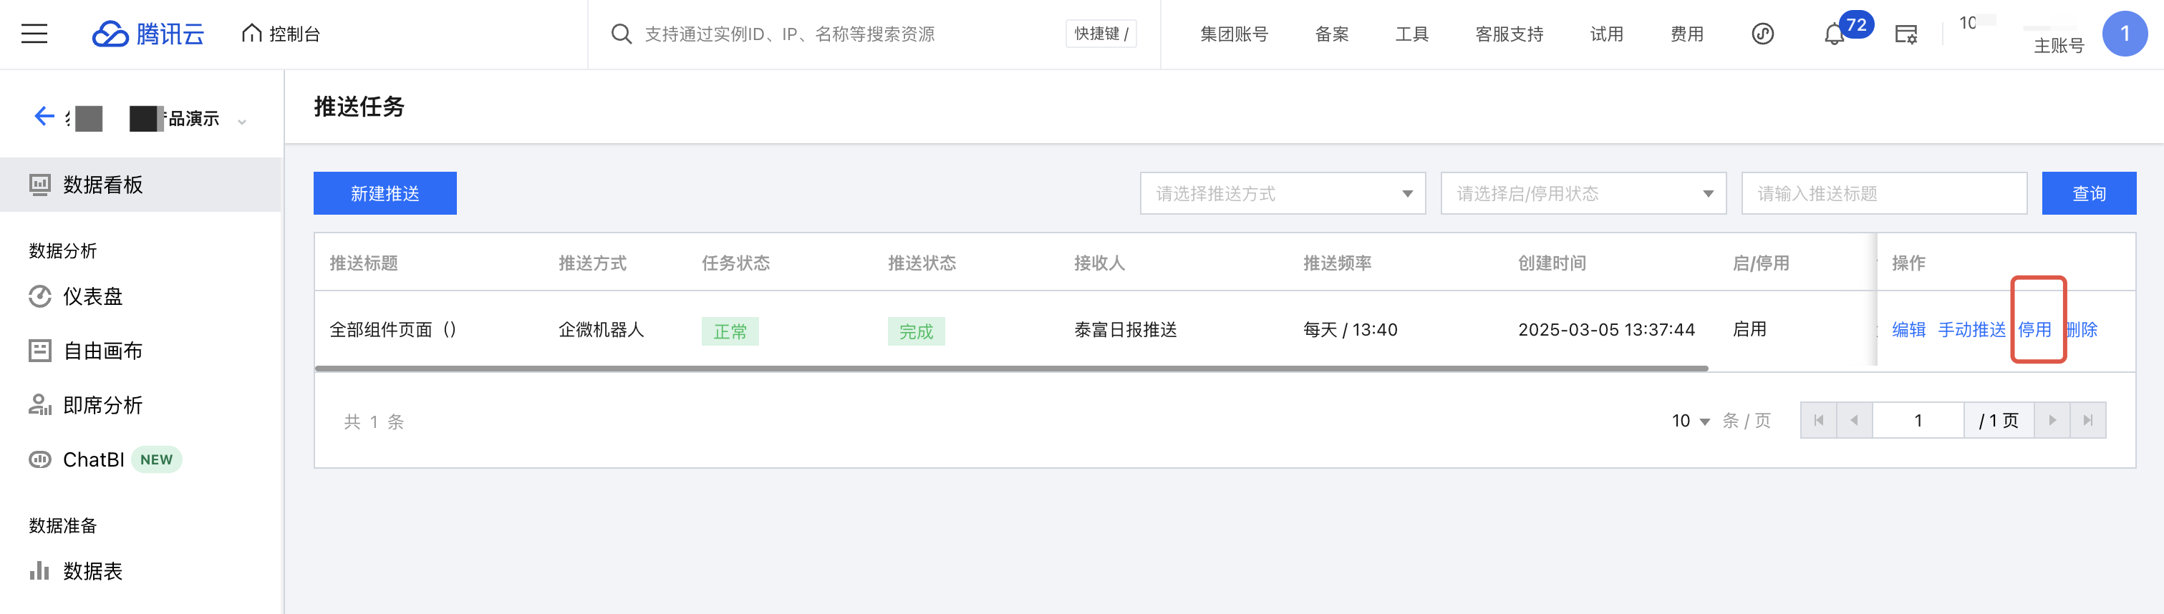Click the 新建推送 button
Viewport: 2164px width, 614px height.
[385, 193]
